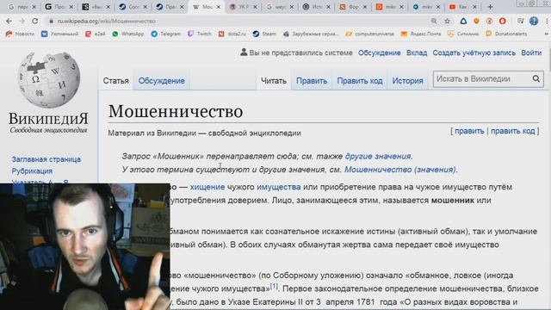The width and height of the screenshot is (551, 310).
Task: Expand the hidden bookmarks overflow chevron
Action: click(546, 34)
